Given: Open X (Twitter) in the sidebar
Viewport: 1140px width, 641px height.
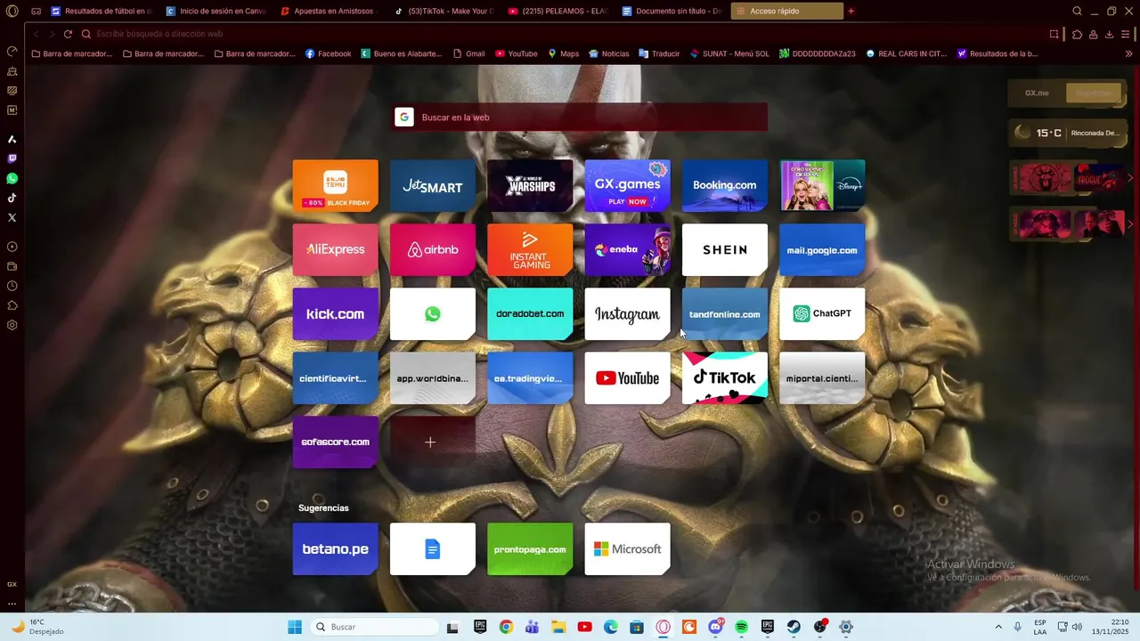Looking at the screenshot, I should coord(12,217).
